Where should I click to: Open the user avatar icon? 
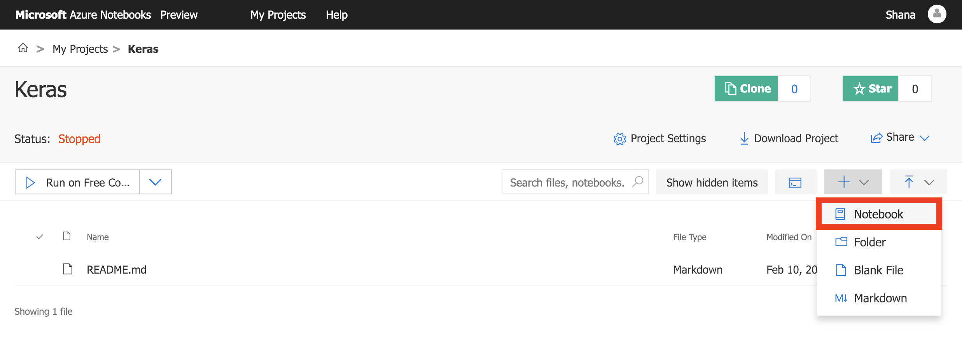click(x=937, y=14)
